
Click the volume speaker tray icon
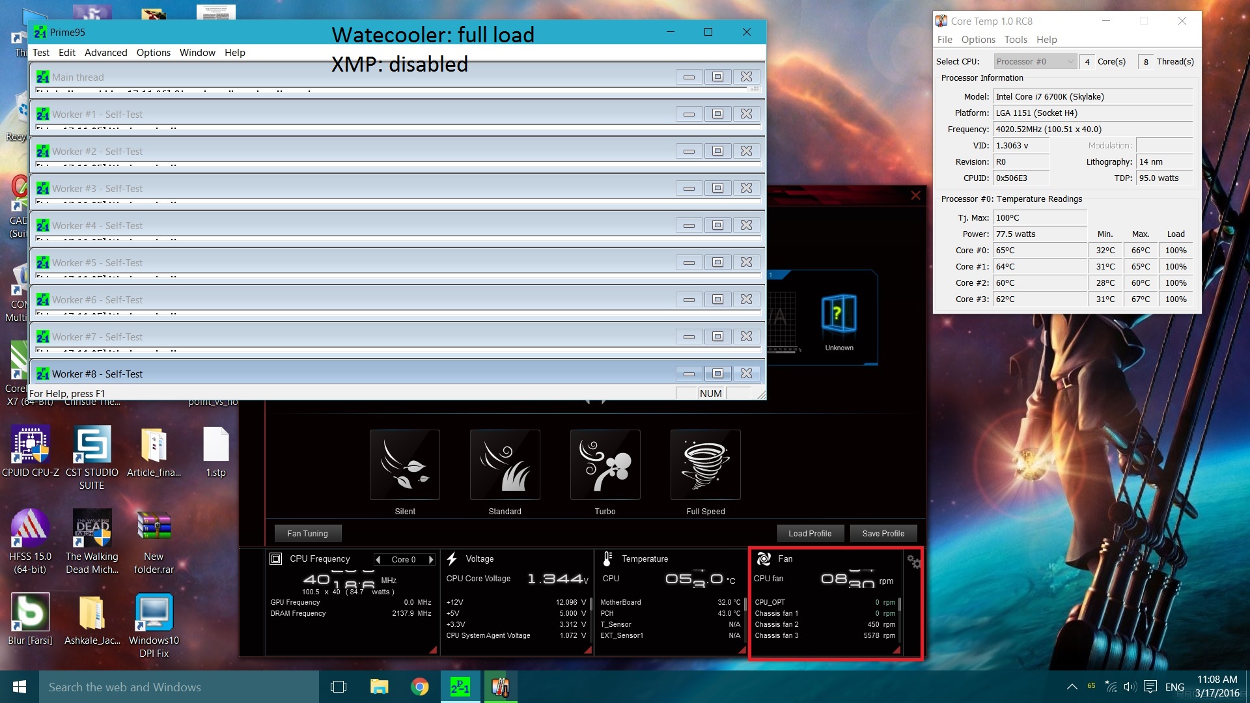[1130, 687]
